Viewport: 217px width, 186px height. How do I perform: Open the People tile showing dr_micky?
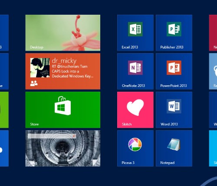[x=63, y=71]
